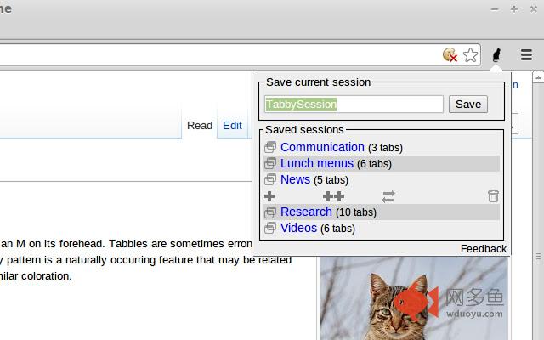Click the replace arrows icon under News
This screenshot has height=340, width=544.
[x=388, y=196]
